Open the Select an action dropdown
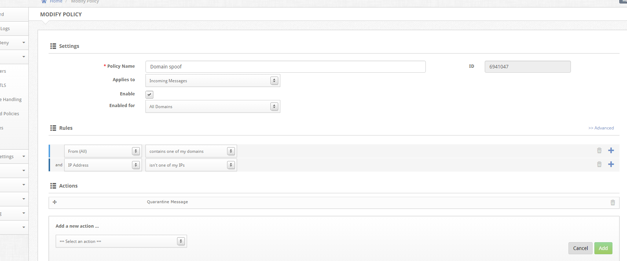Image resolution: width=627 pixels, height=261 pixels. pyautogui.click(x=121, y=241)
